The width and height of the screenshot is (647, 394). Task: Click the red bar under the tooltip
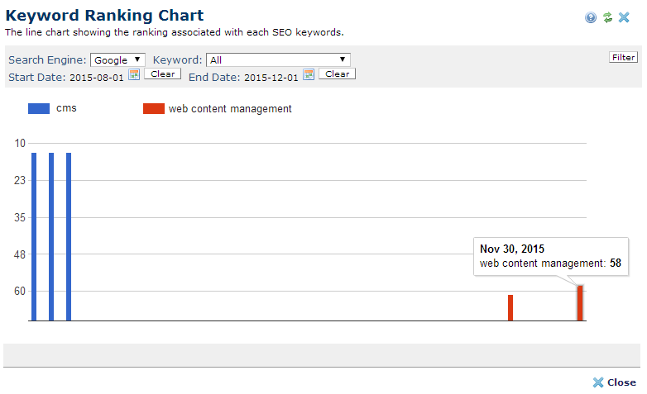click(x=580, y=303)
